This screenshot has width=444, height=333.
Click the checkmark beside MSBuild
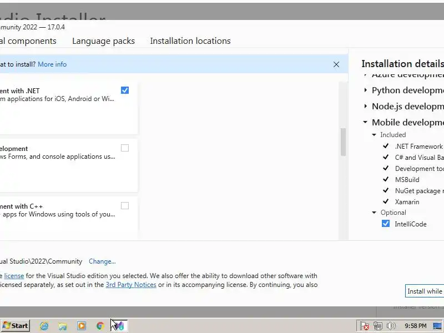tap(386, 179)
